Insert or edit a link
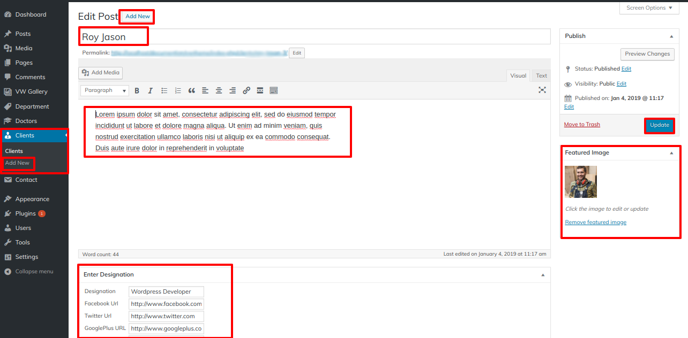This screenshot has width=688, height=338. [246, 91]
